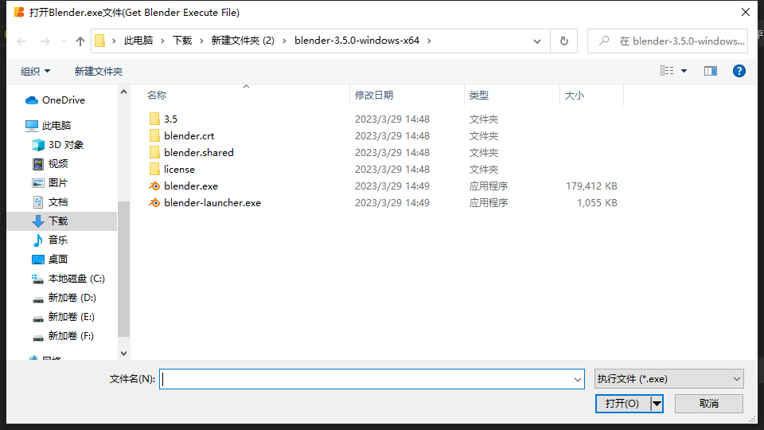Click the 打开(O) button

(622, 404)
